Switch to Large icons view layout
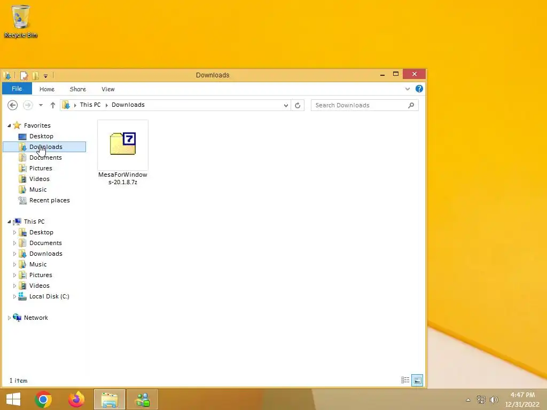This screenshot has height=410, width=547. pyautogui.click(x=417, y=380)
